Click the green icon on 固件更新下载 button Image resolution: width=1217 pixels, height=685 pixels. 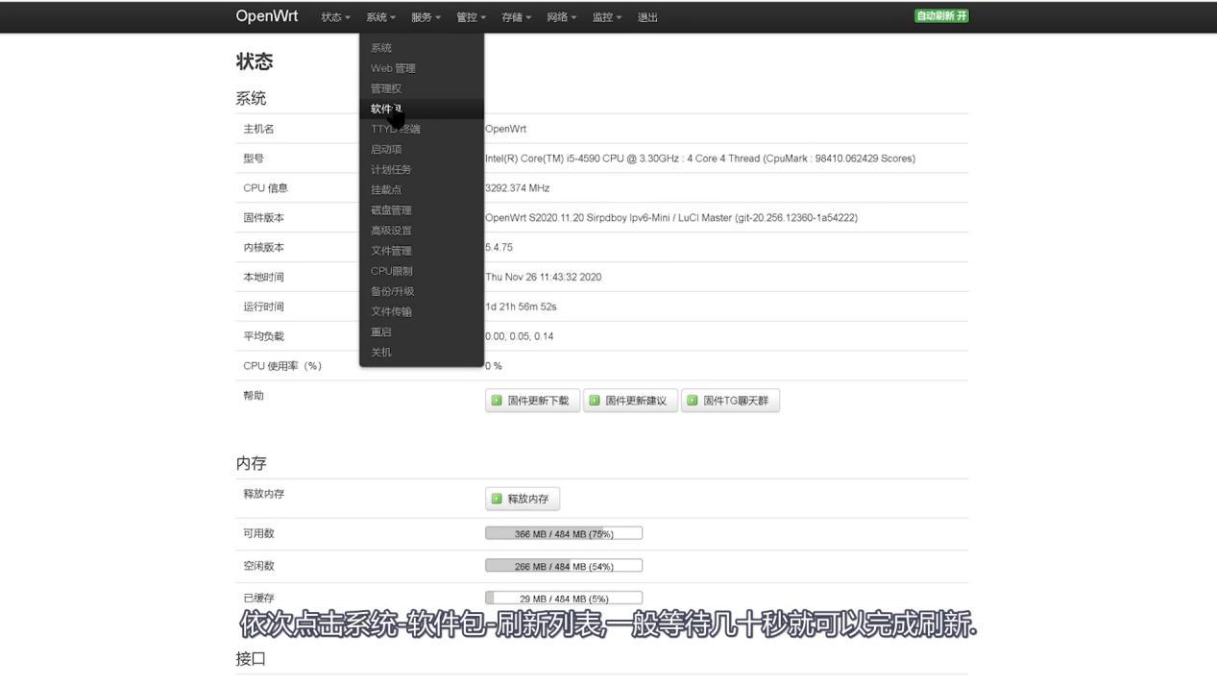[497, 401]
